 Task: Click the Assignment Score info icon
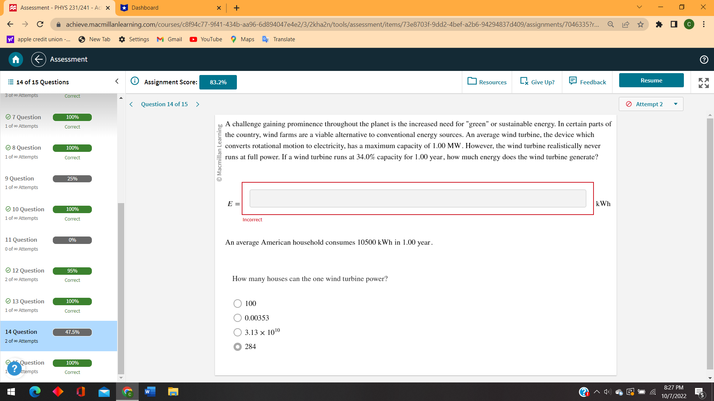[135, 81]
